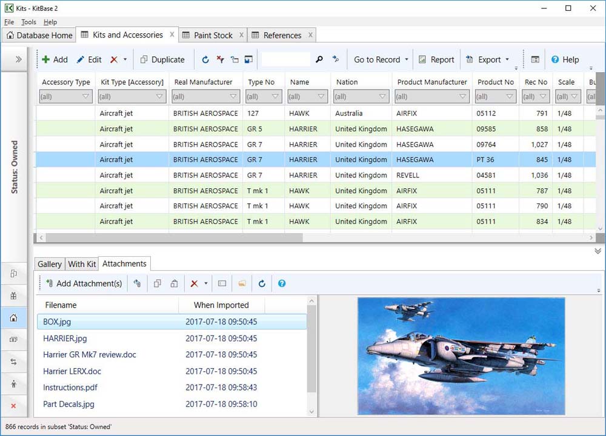Viewport: 606px width, 436px height.
Task: Close the References tab
Action: click(310, 35)
